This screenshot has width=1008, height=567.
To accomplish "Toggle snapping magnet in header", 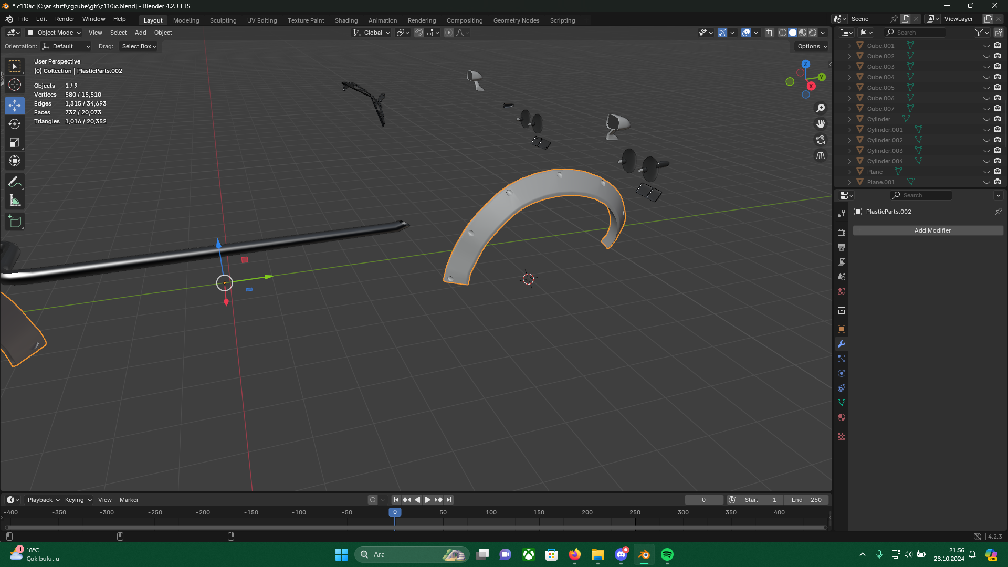I will click(418, 33).
